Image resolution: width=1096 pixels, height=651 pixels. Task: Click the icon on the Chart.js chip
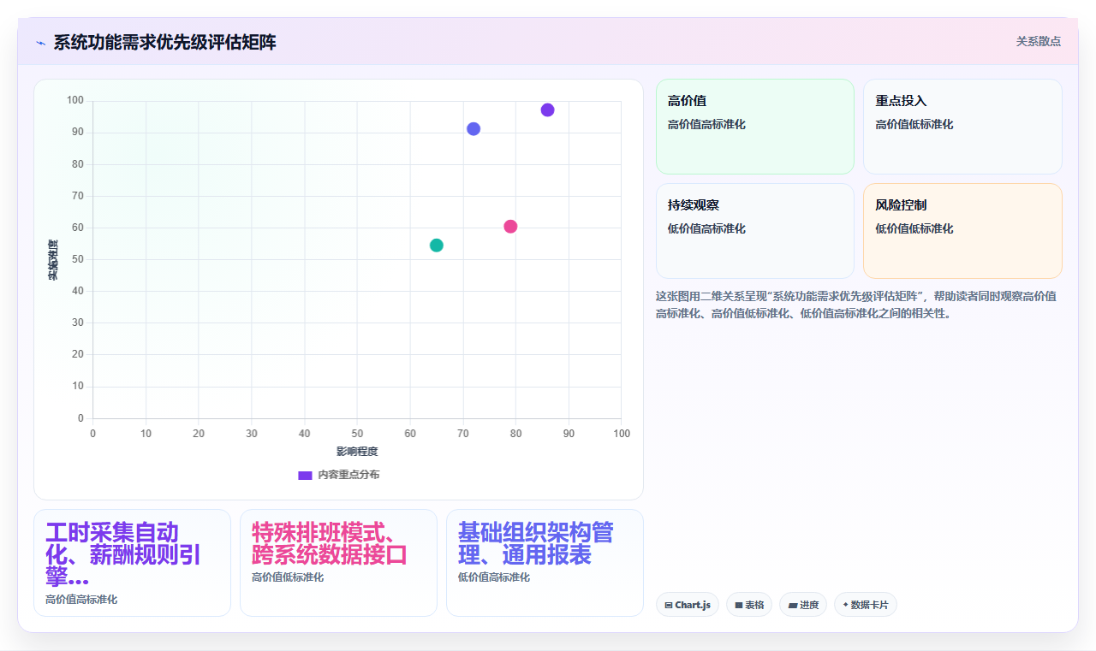pyautogui.click(x=669, y=606)
